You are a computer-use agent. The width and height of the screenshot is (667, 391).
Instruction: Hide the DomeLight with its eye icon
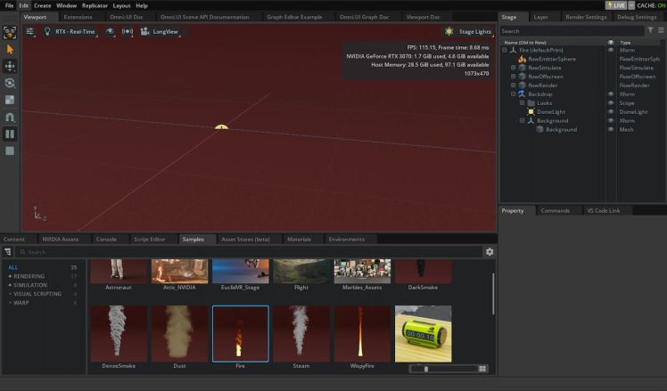[x=611, y=111]
